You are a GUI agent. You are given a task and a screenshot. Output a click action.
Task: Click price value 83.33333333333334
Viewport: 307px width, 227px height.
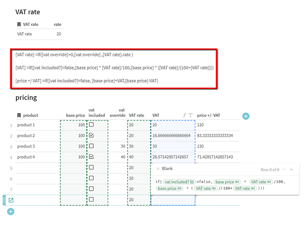(215, 135)
